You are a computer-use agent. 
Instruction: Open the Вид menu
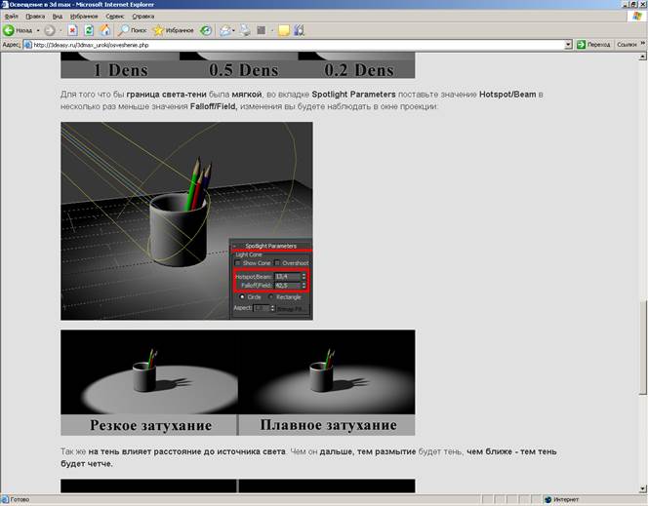click(58, 17)
